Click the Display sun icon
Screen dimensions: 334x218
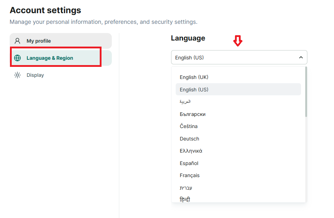point(17,75)
